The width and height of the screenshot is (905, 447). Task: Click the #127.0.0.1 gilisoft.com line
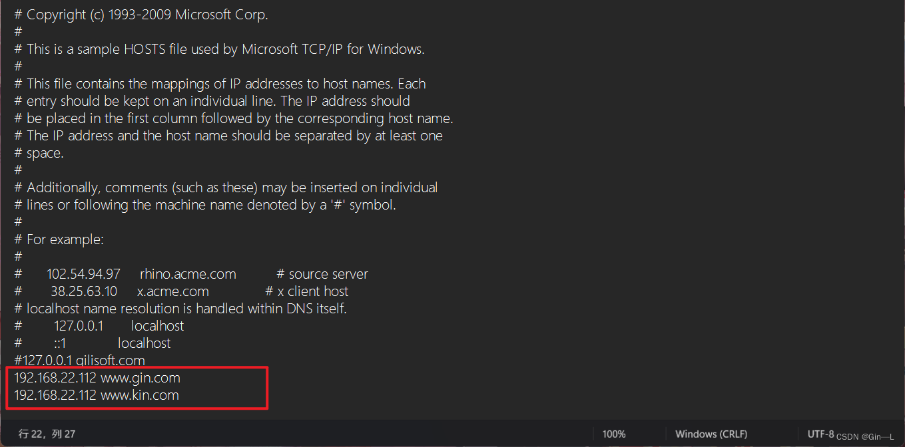[x=79, y=361]
